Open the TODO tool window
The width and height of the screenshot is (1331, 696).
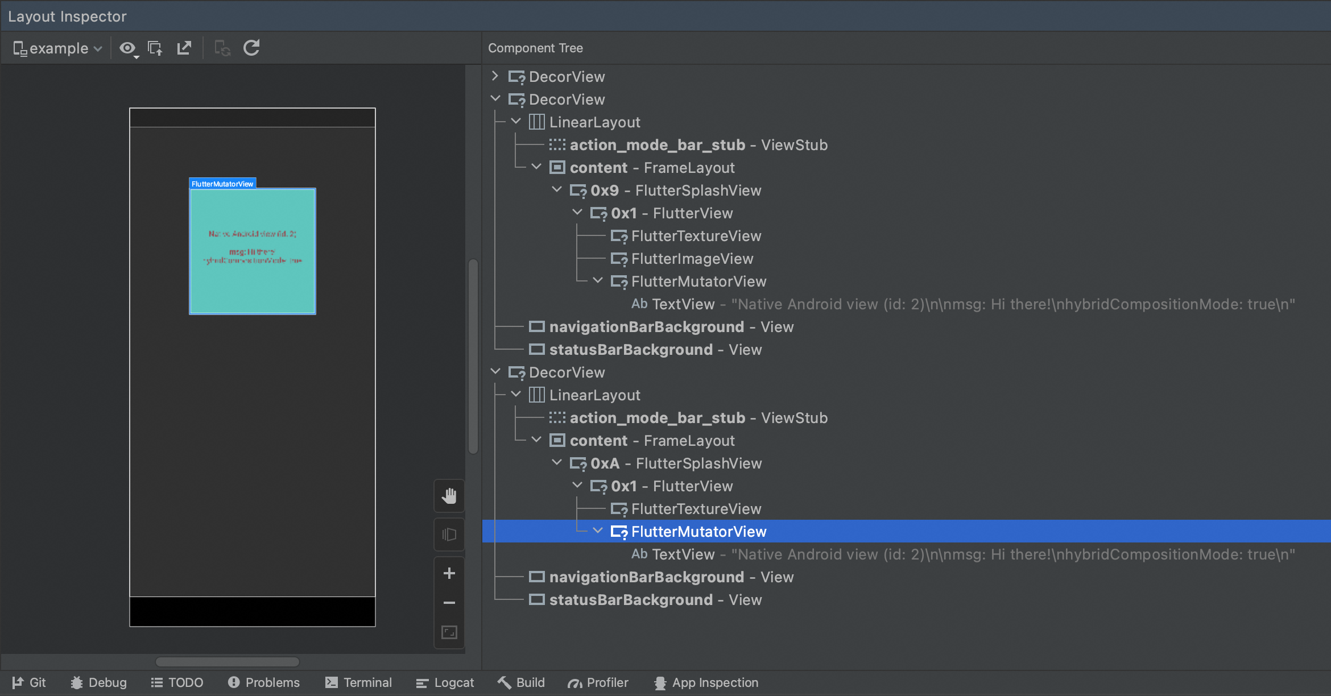pos(176,682)
